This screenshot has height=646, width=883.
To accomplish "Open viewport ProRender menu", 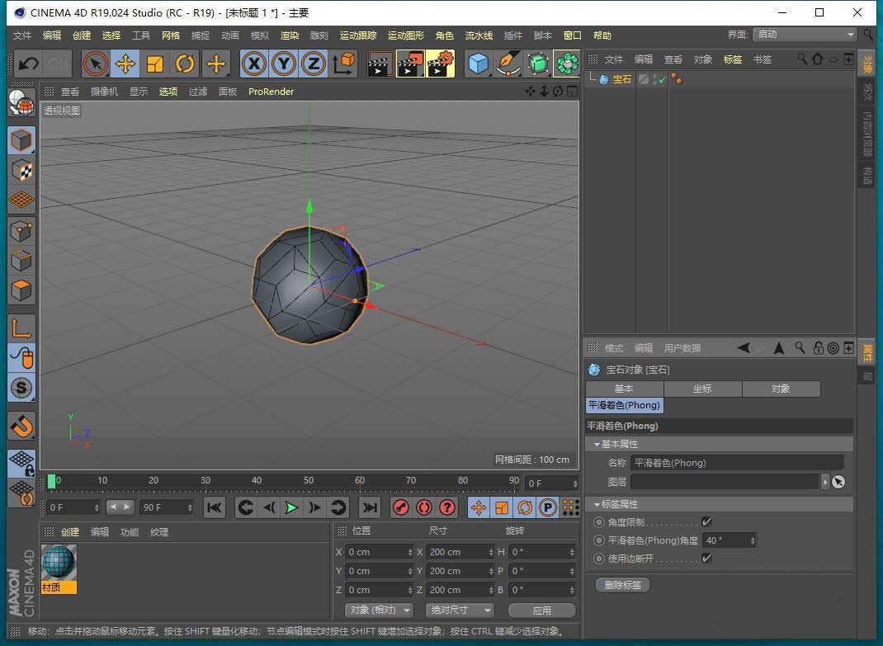I will (x=271, y=92).
